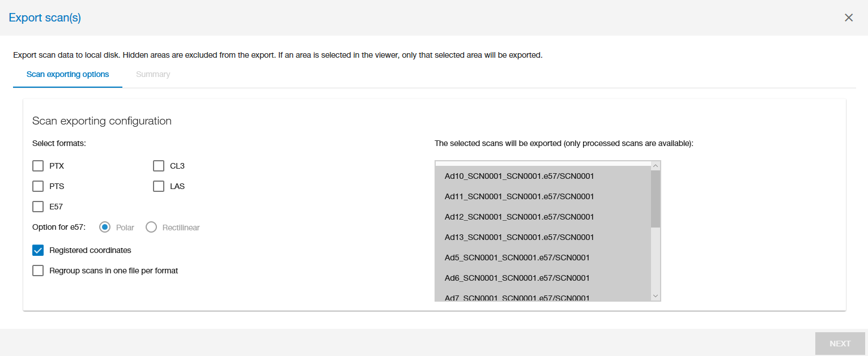Switch to the Scan exporting options tab
868x356 pixels.
67,74
